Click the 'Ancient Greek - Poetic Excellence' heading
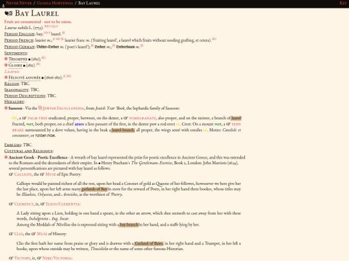This screenshot has height=261, width=349. 38,158
